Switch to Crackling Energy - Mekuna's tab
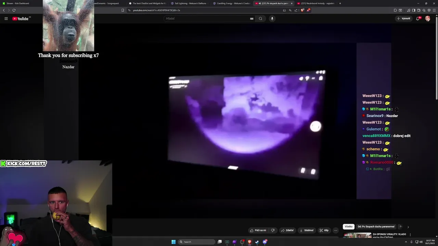The image size is (438, 246). tap(232, 3)
